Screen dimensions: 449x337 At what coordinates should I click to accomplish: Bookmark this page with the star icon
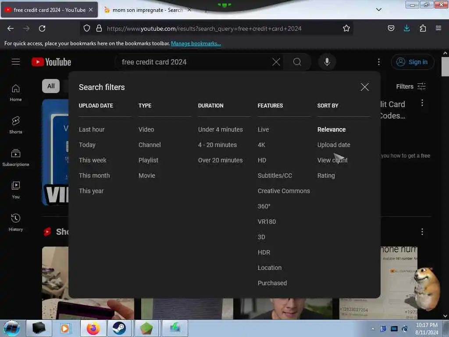(346, 29)
